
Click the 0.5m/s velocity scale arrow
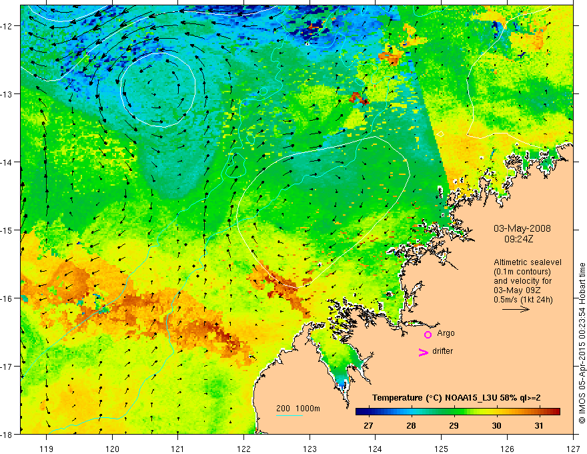click(x=516, y=309)
